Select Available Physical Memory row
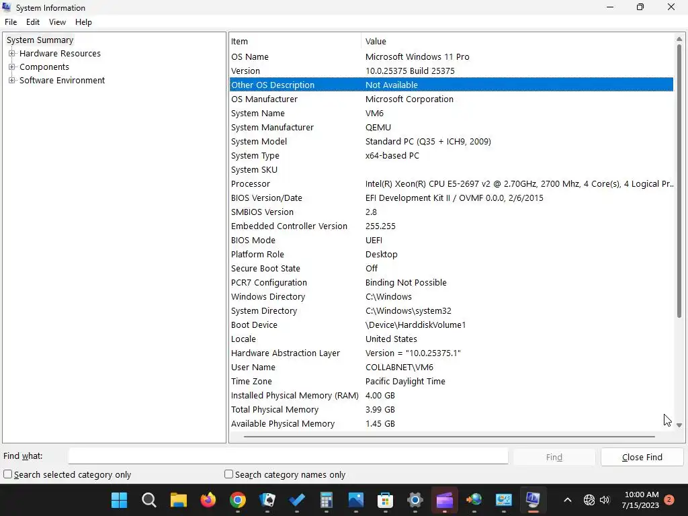 click(x=451, y=423)
